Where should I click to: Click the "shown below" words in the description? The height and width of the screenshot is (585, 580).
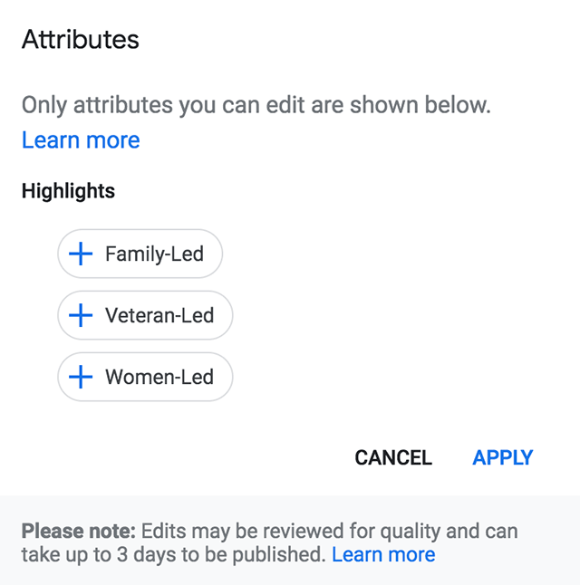pyautogui.click(x=435, y=105)
